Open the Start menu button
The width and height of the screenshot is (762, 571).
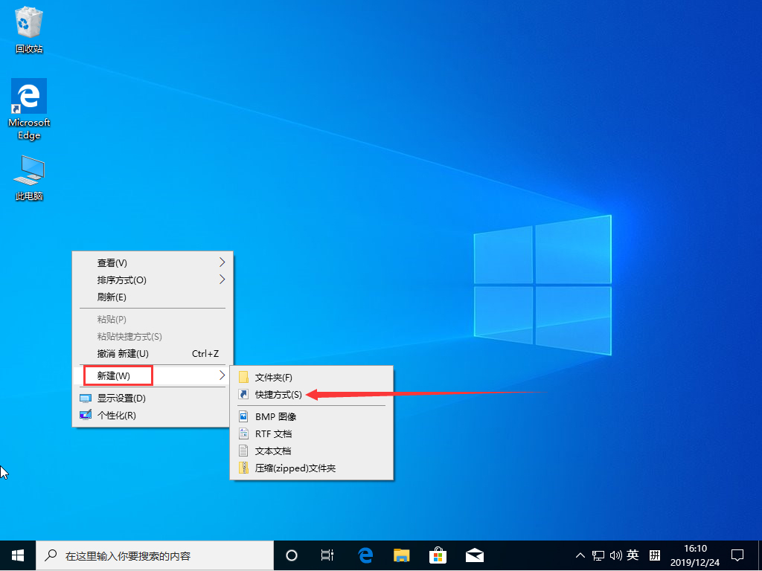pos(17,555)
